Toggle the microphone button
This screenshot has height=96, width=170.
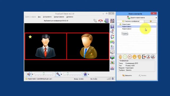58,74
